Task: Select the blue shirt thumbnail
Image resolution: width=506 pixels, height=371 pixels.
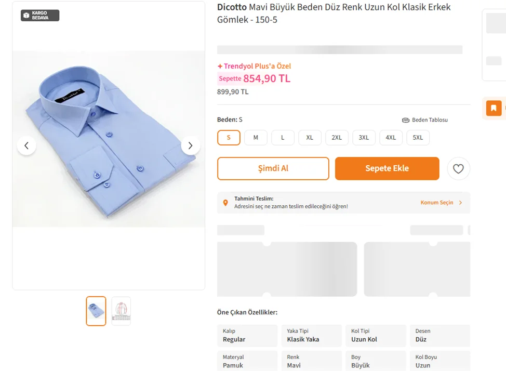Action: (x=96, y=311)
